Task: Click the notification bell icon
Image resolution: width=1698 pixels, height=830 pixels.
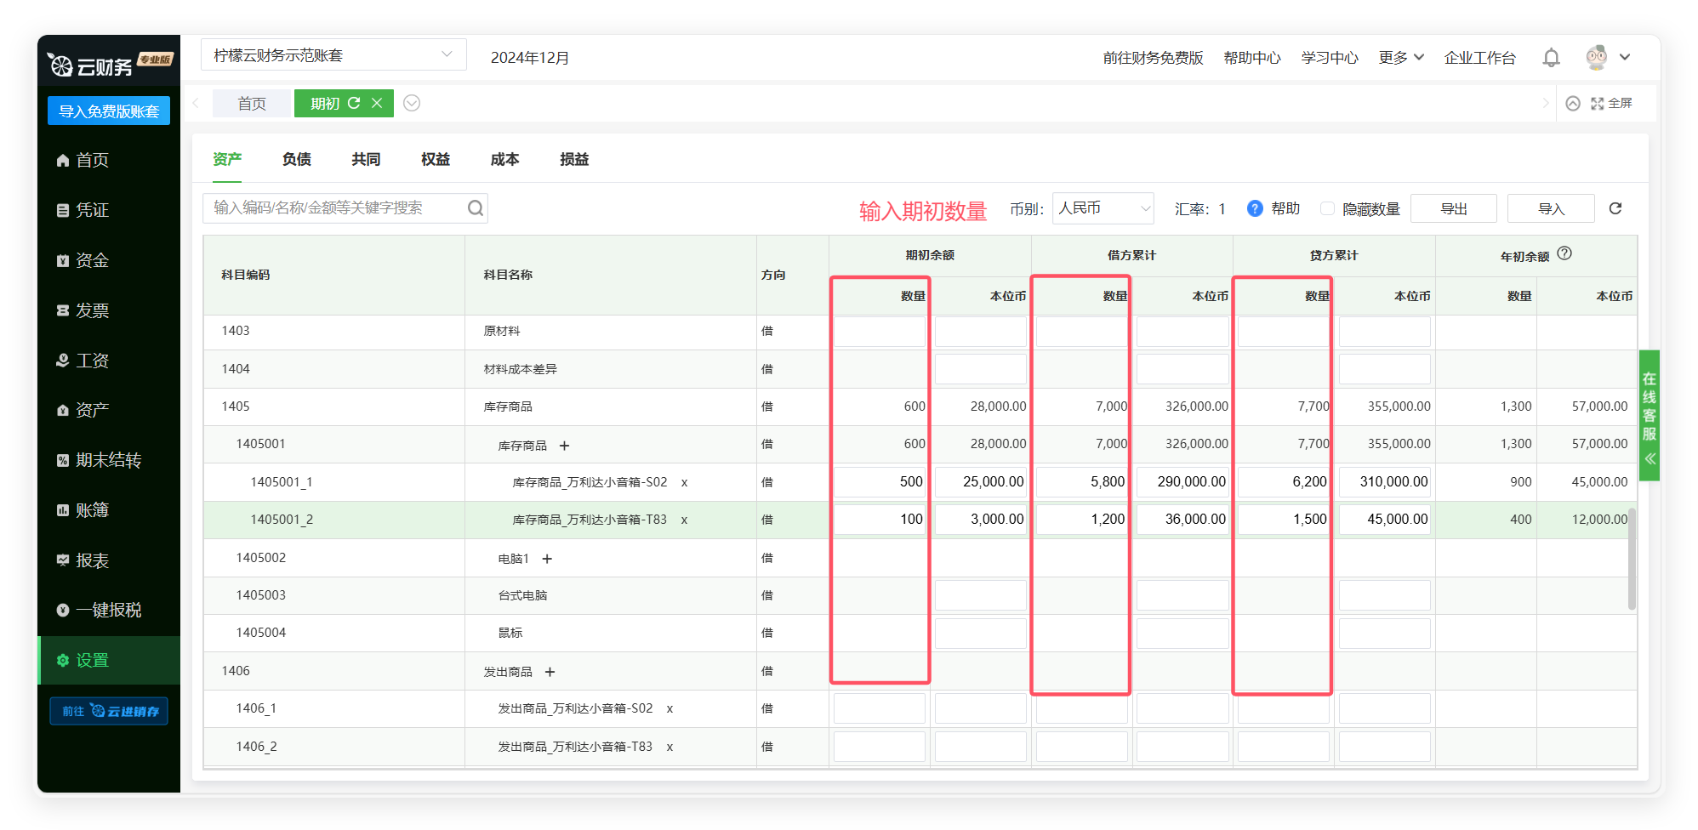Action: pyautogui.click(x=1551, y=58)
